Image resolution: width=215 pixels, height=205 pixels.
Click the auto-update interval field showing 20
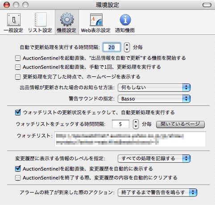(112, 47)
